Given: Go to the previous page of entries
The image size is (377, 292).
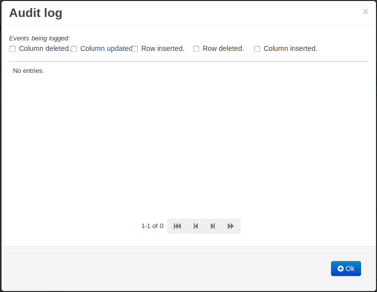Looking at the screenshot, I should point(196,226).
